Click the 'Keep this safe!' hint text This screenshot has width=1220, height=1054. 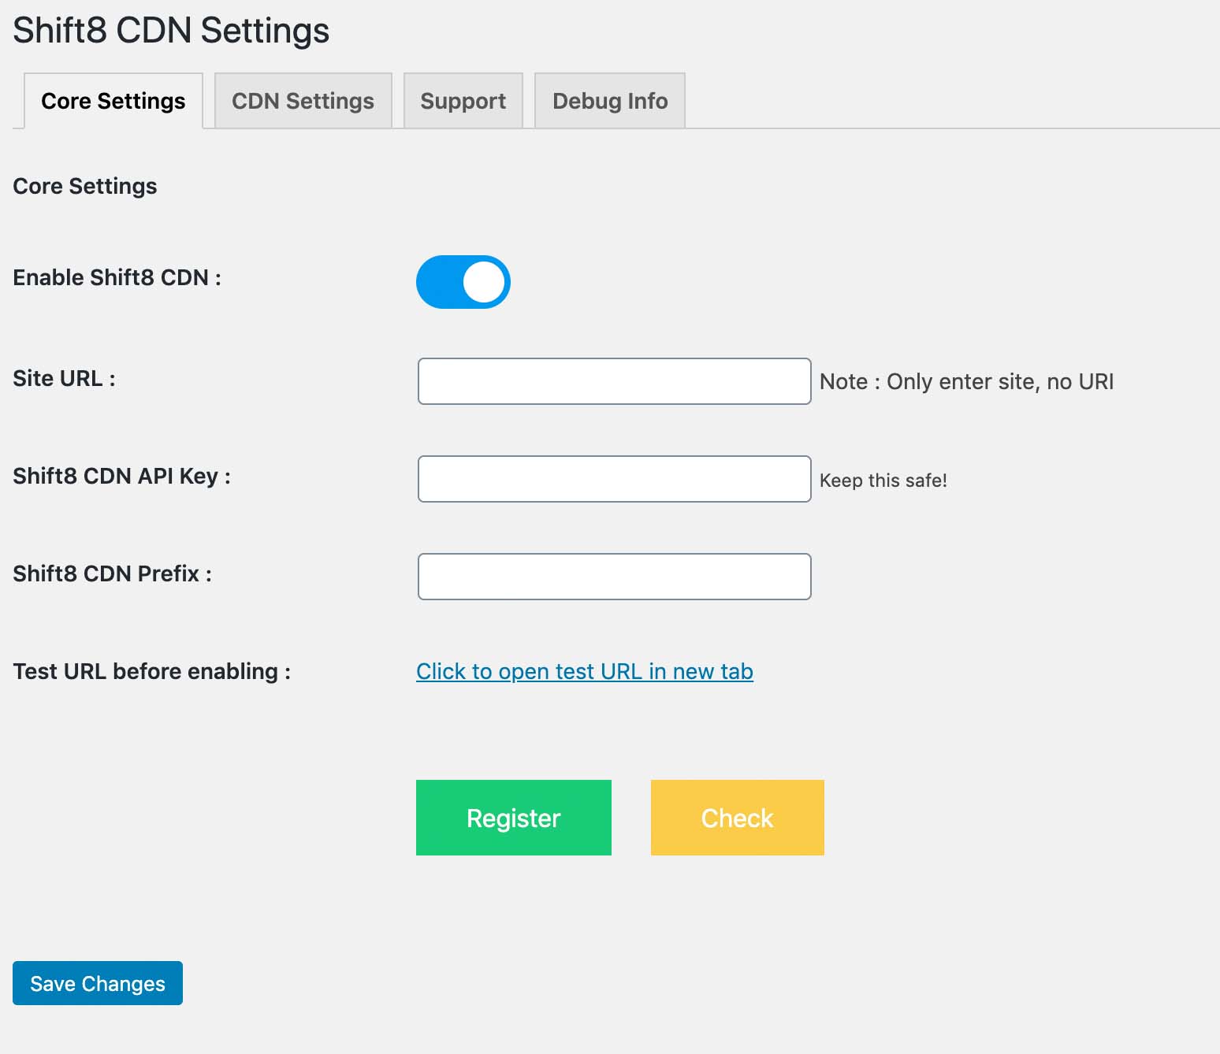click(883, 481)
